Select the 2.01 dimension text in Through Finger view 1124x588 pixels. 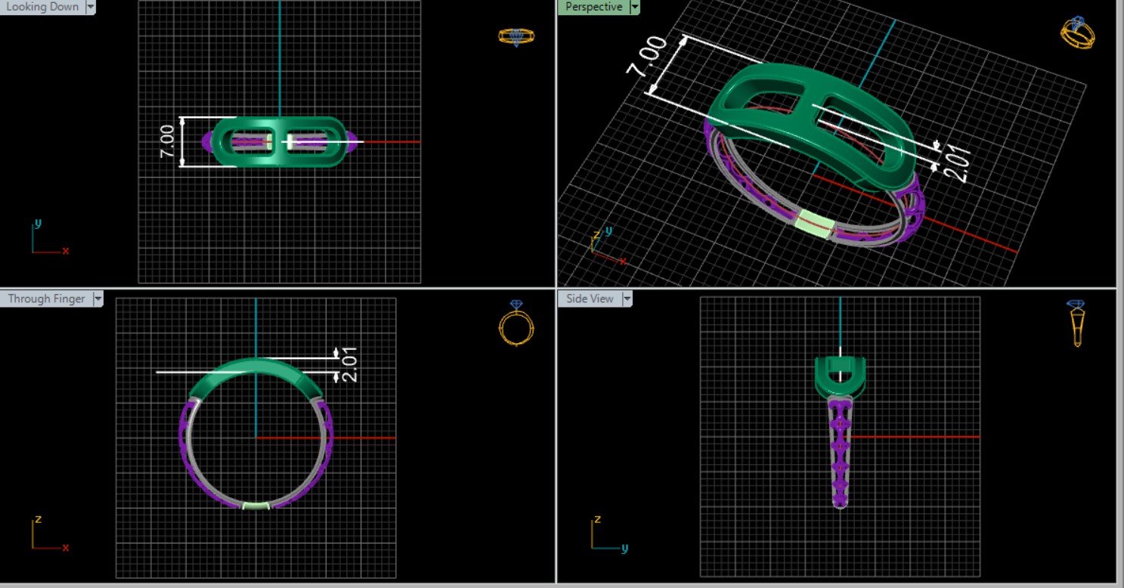349,364
